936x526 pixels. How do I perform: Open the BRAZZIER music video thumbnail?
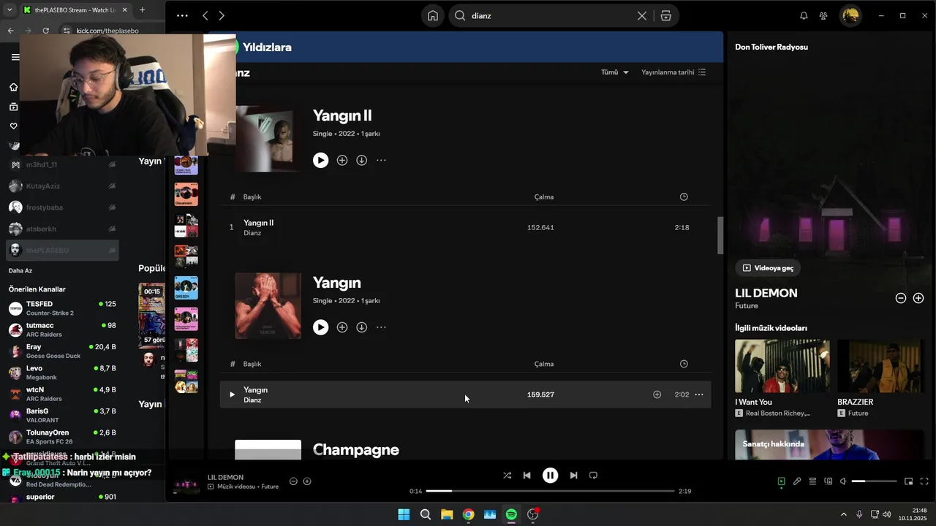(x=880, y=366)
